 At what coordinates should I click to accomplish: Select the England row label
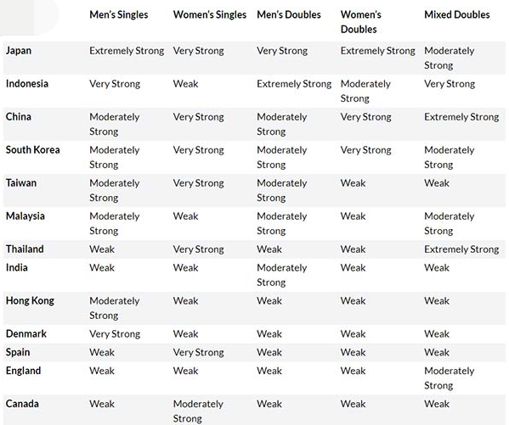[x=24, y=371]
